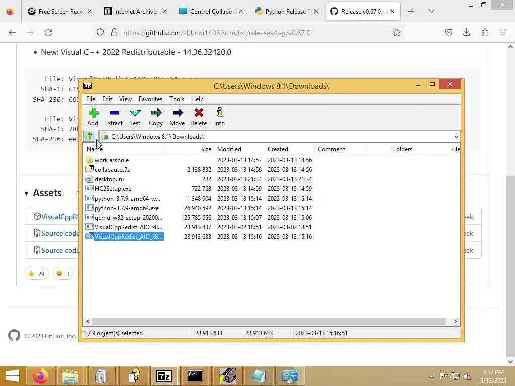Open Firefox Downloads panel
This screenshot has width=515, height=386.
point(466,33)
